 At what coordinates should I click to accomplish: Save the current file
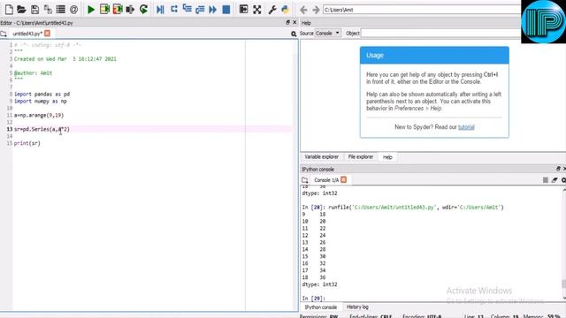[x=34, y=10]
